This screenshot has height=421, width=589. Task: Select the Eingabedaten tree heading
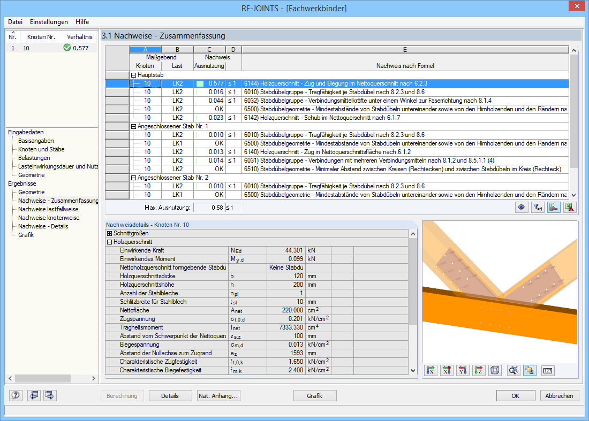click(x=26, y=132)
